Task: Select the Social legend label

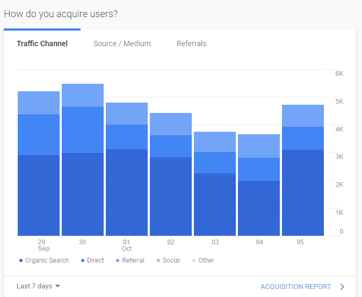Action: click(x=171, y=260)
